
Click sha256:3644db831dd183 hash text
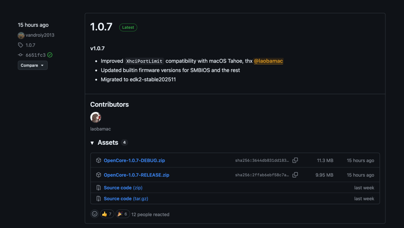[x=262, y=160]
